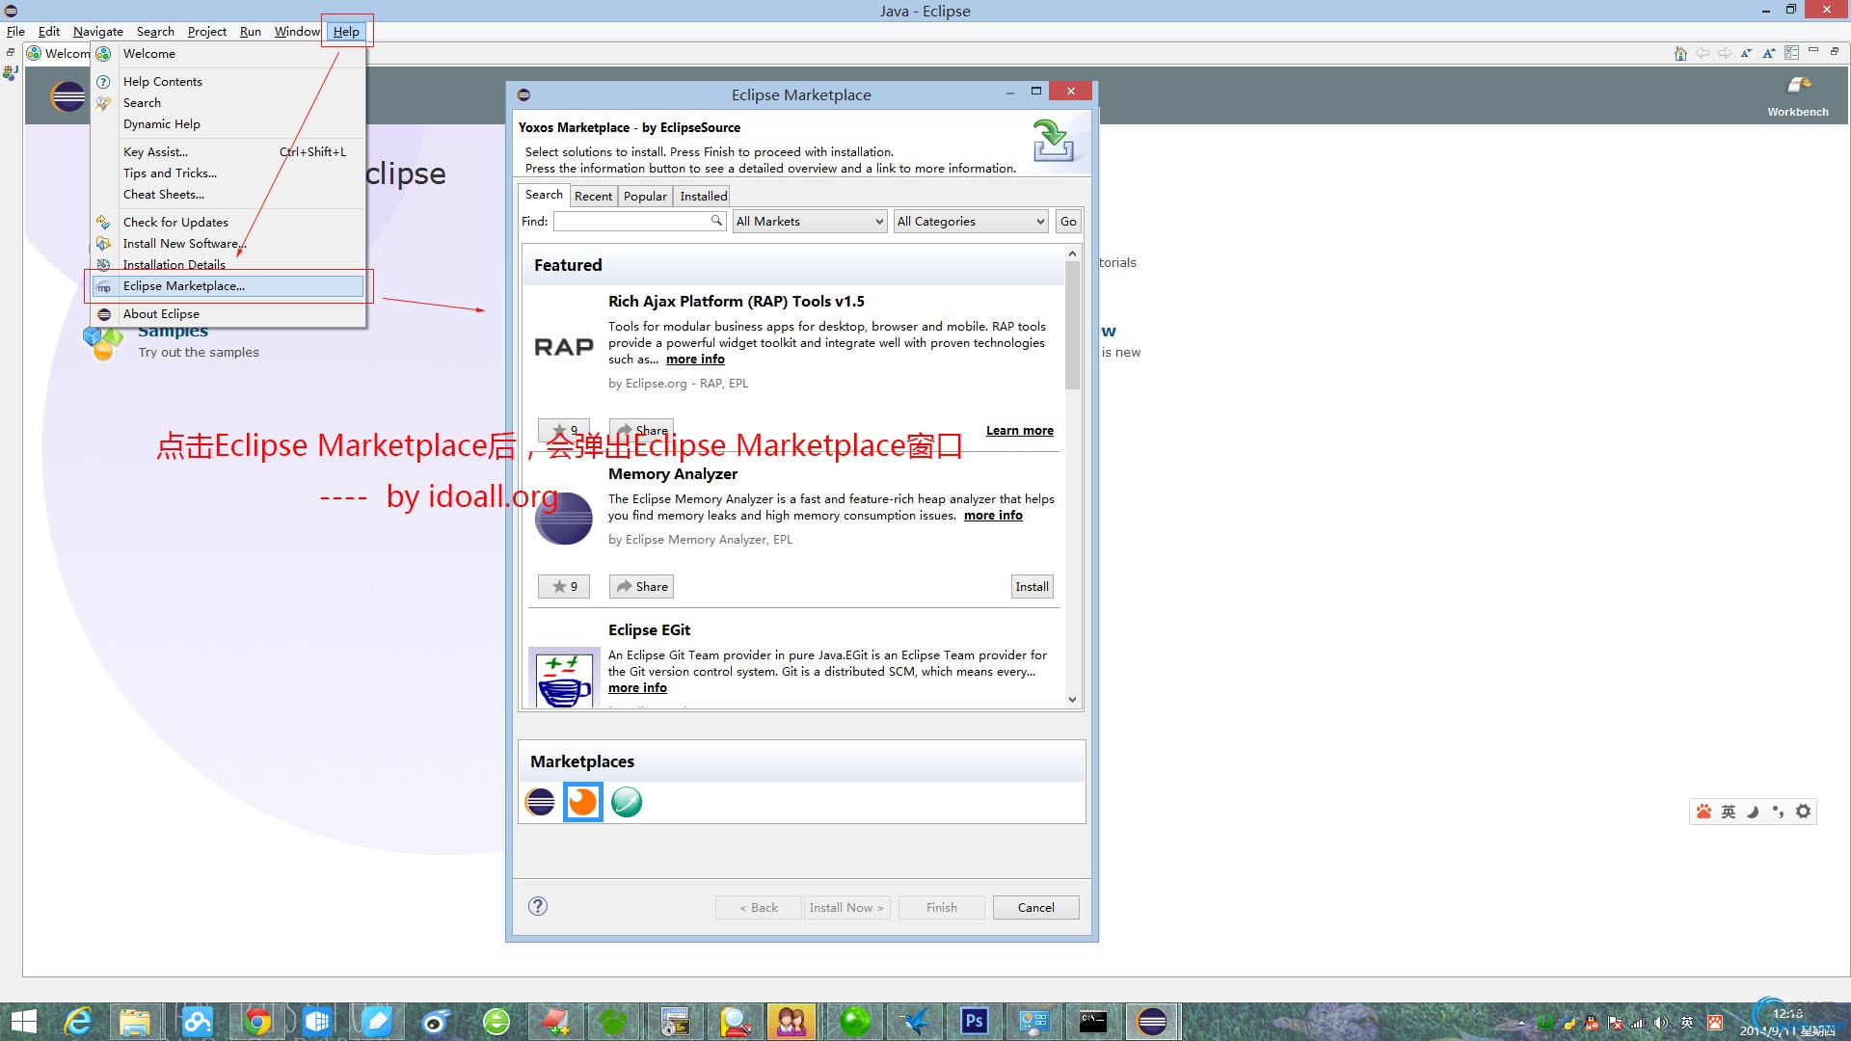Switch to the Installed tab
The height and width of the screenshot is (1041, 1851).
point(703,196)
